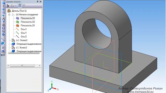Select the part editing cube tool
The height and width of the screenshot is (93, 166).
3,3
